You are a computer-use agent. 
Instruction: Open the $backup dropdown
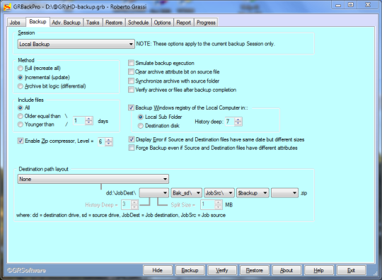coord(253,193)
